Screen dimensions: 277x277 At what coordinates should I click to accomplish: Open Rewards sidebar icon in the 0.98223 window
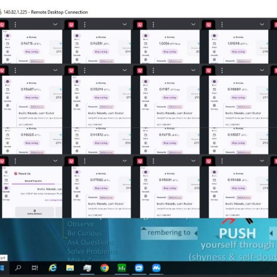[x=8, y=143]
